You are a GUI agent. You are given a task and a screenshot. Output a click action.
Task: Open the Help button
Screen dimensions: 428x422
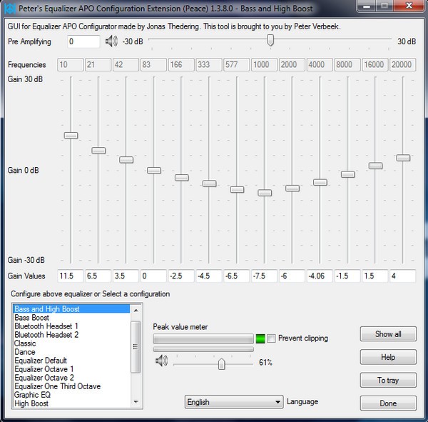coord(388,357)
